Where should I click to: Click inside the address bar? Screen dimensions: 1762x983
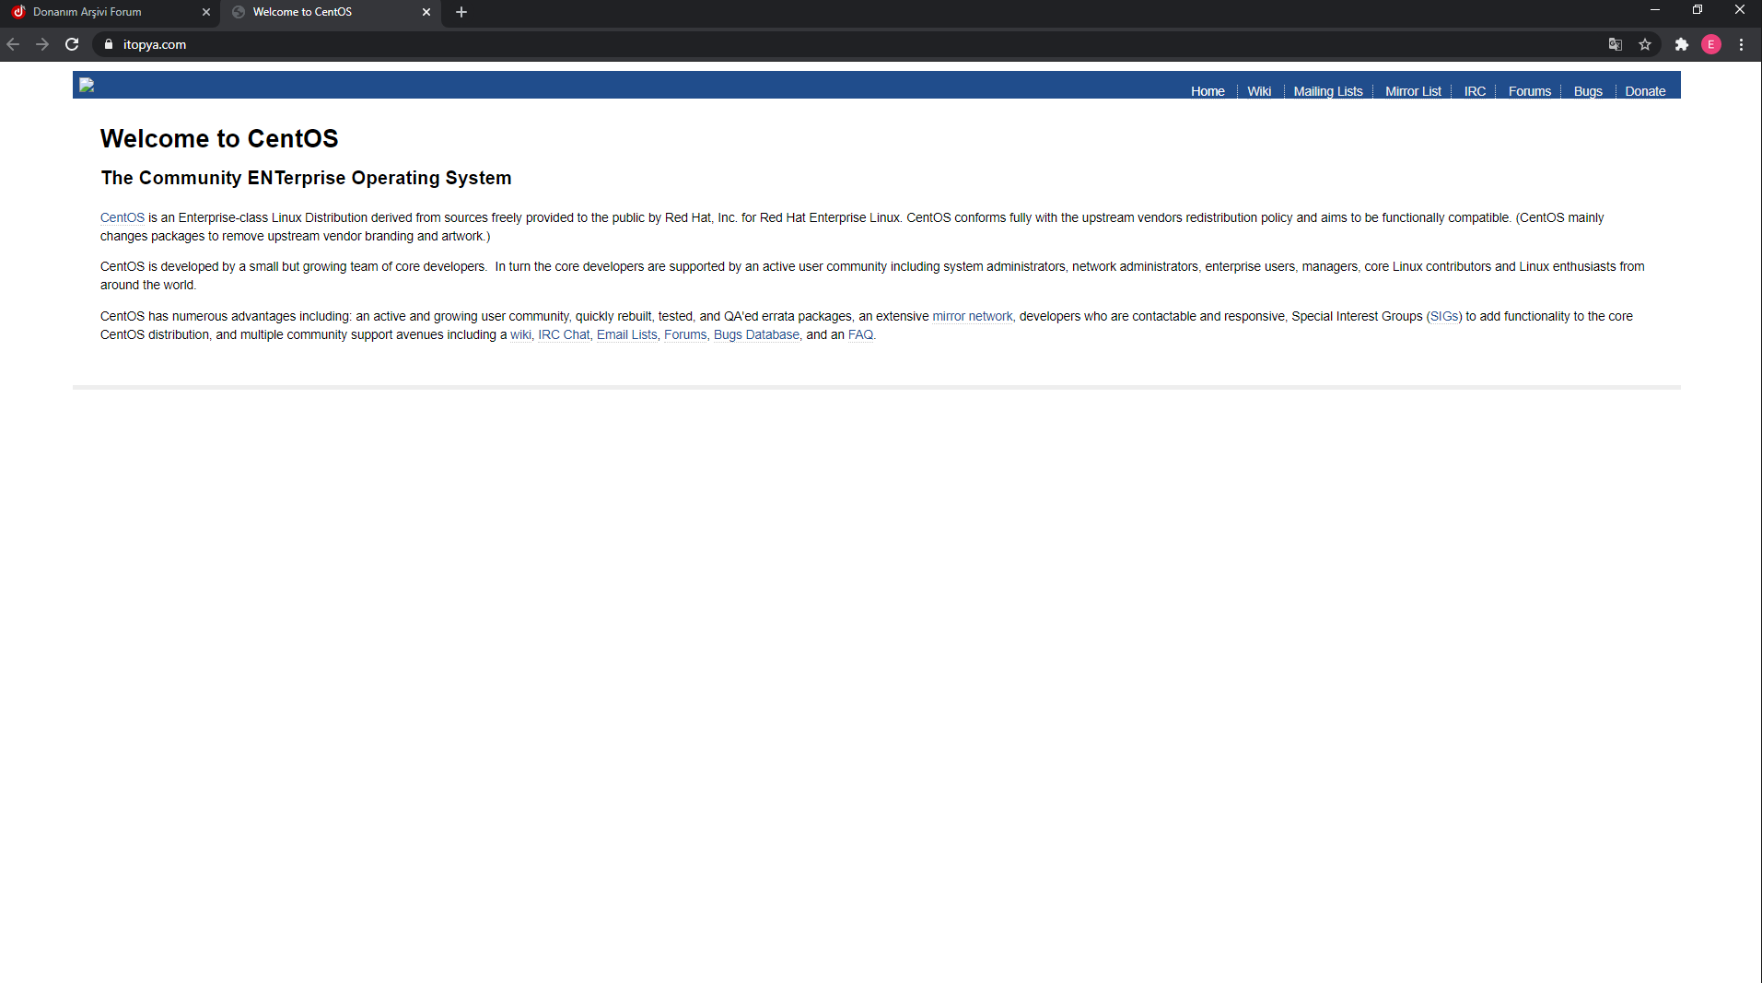(368, 43)
